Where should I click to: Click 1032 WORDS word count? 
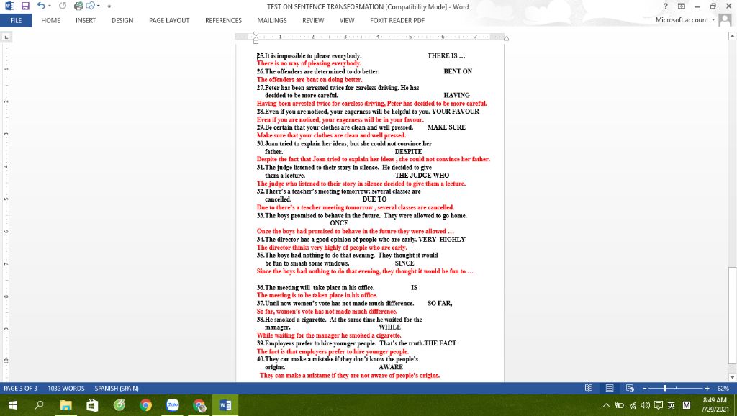(65, 388)
